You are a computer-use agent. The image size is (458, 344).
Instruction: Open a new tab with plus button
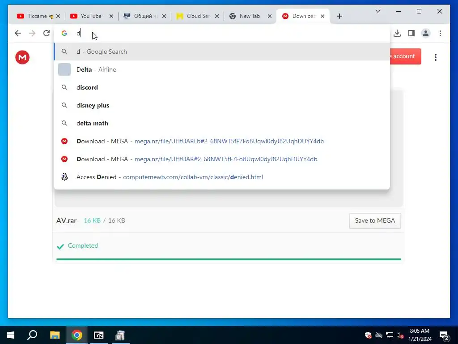339,16
